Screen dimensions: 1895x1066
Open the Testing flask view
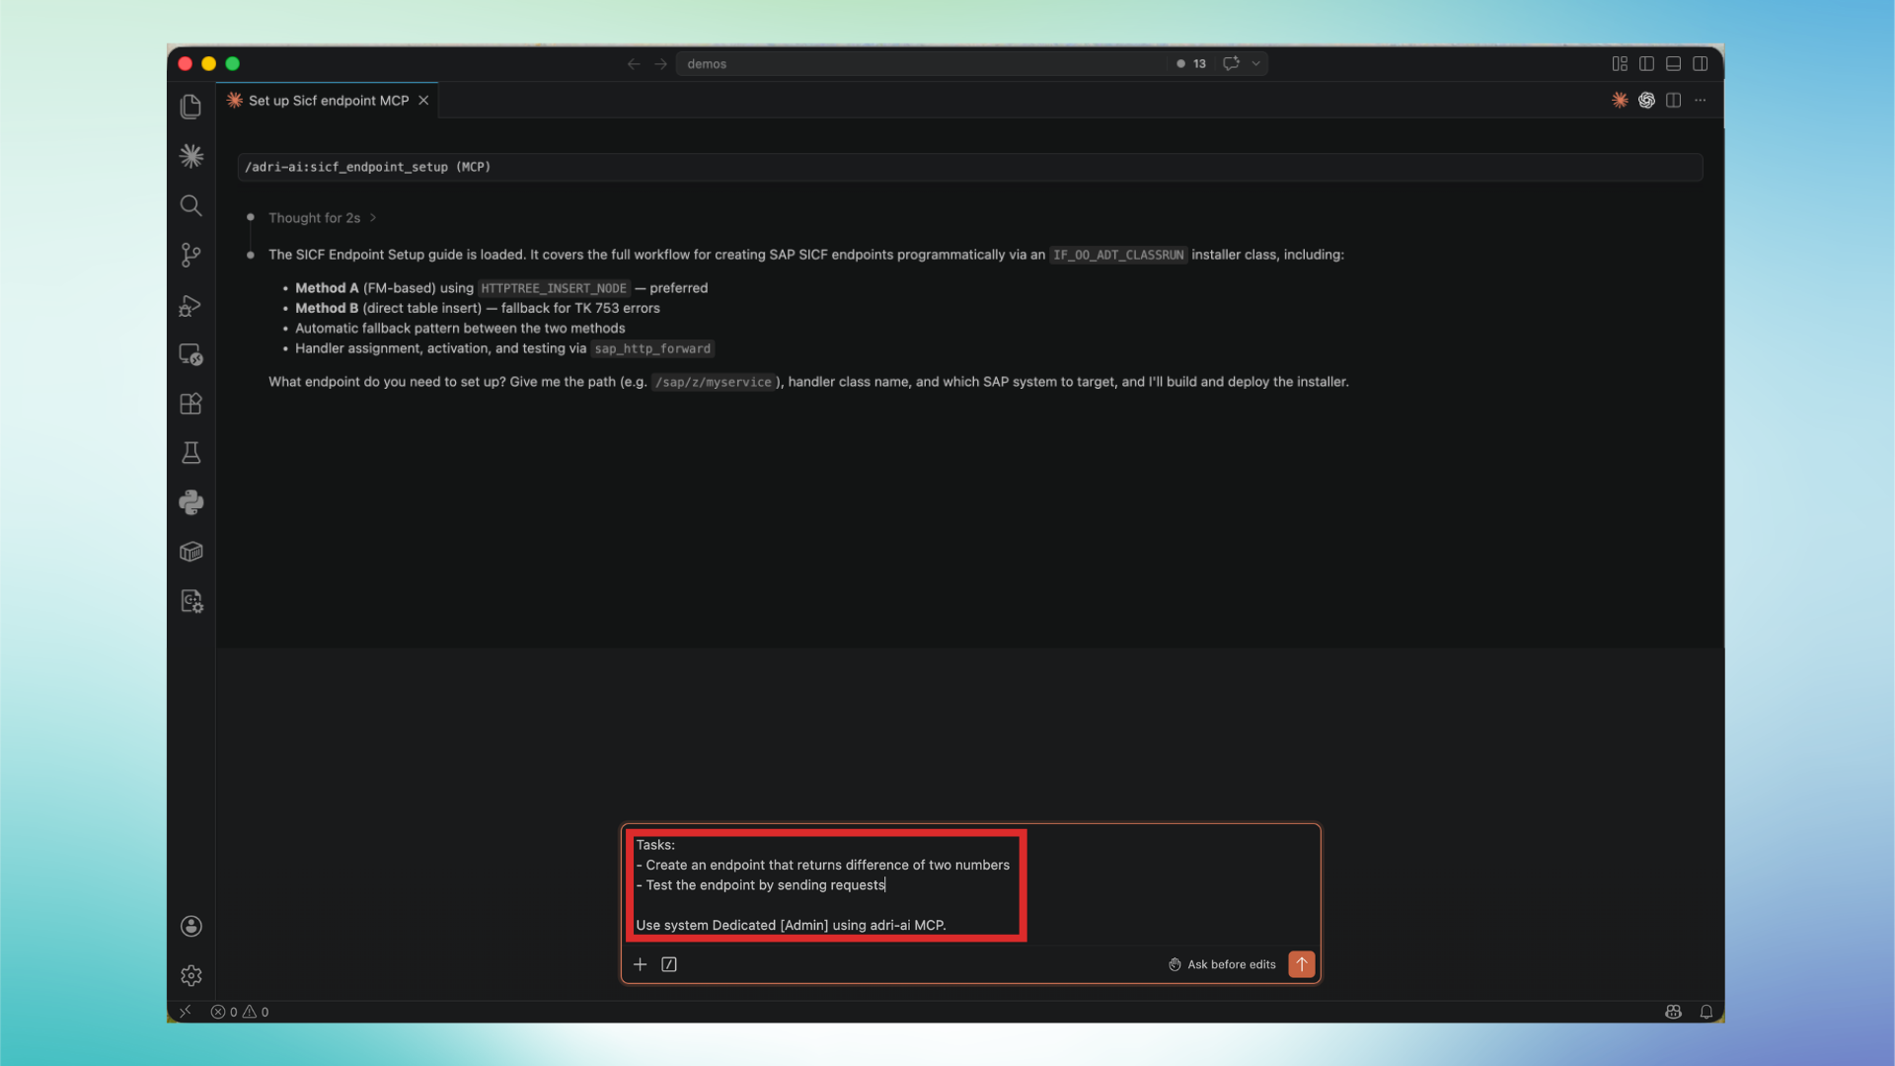(x=190, y=452)
